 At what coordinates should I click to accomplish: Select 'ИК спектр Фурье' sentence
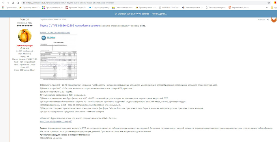(x=78, y=118)
